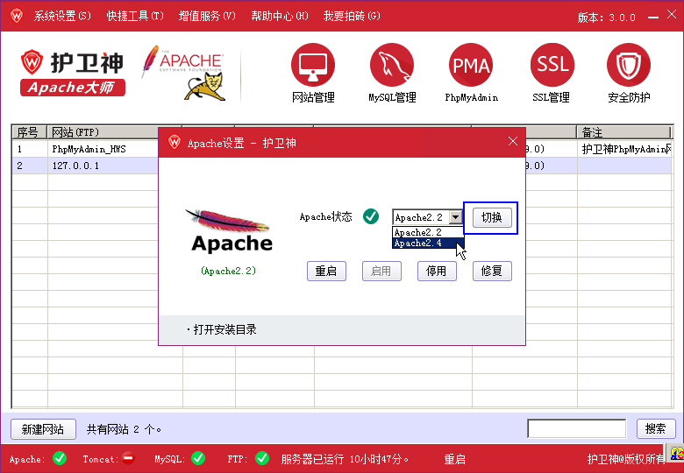Screen dimensions: 684x473
Task: Sort by the 备注 column header
Action: click(623, 132)
